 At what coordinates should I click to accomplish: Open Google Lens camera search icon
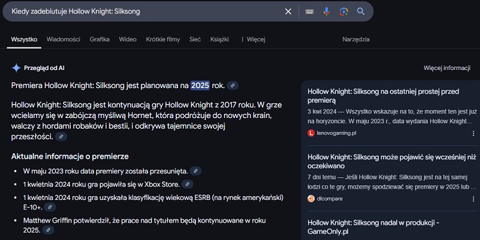tap(344, 11)
